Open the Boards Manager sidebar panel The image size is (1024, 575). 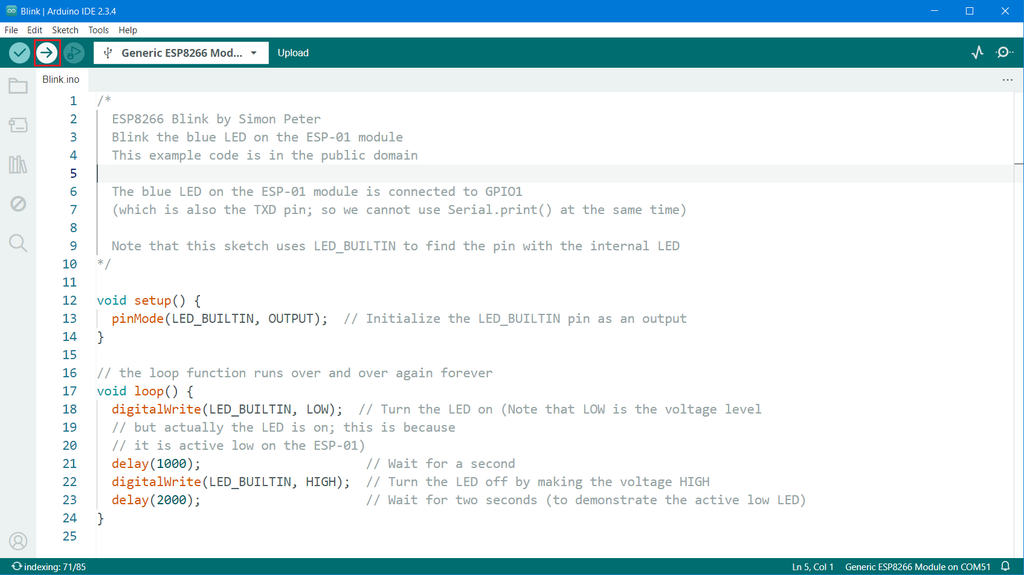18,125
